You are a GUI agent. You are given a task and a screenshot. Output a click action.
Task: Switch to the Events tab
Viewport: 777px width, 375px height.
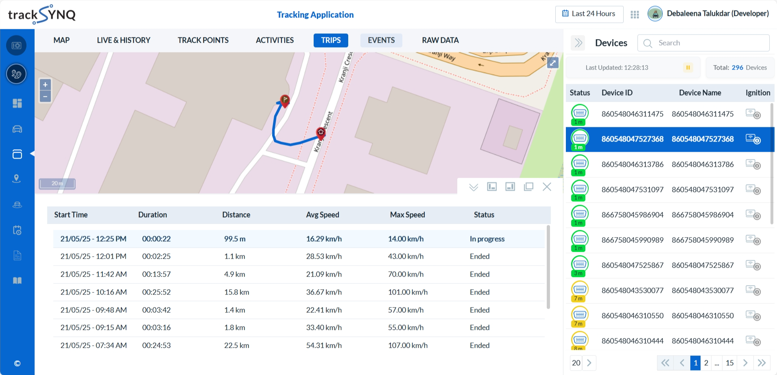pyautogui.click(x=381, y=40)
